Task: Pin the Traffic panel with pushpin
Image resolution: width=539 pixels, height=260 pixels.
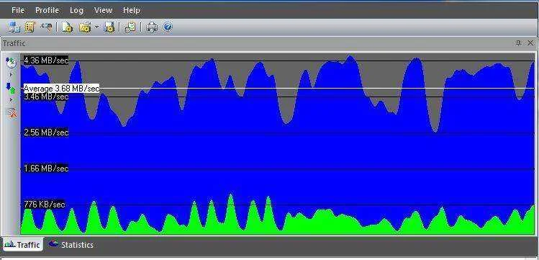Action: 519,43
